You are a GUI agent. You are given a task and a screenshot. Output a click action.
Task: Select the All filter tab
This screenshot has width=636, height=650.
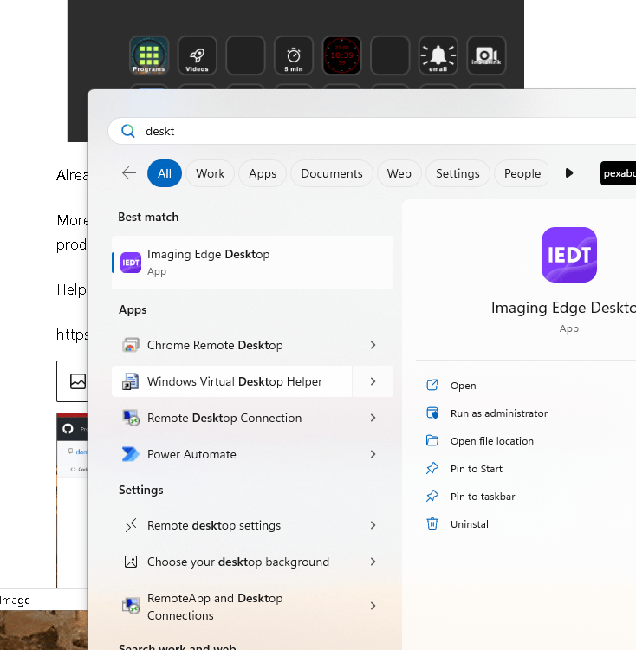[165, 173]
